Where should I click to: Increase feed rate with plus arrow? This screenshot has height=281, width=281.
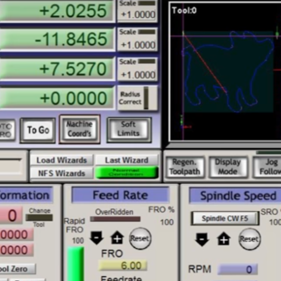coord(117,238)
